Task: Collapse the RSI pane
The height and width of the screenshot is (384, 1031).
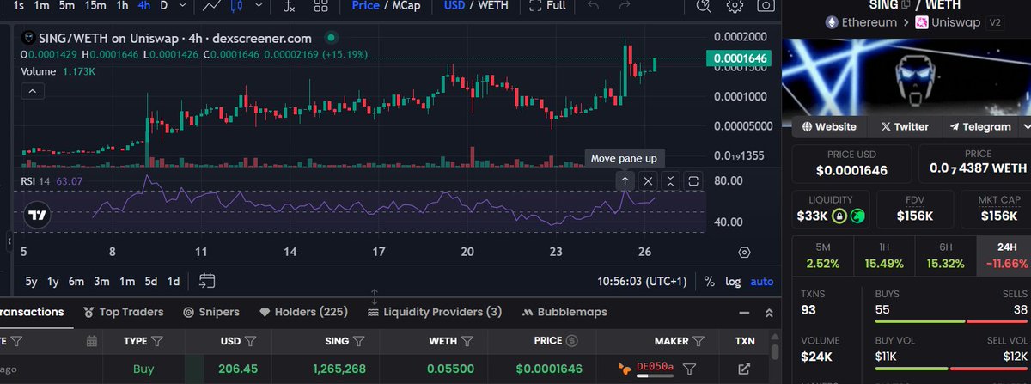Action: tap(670, 180)
